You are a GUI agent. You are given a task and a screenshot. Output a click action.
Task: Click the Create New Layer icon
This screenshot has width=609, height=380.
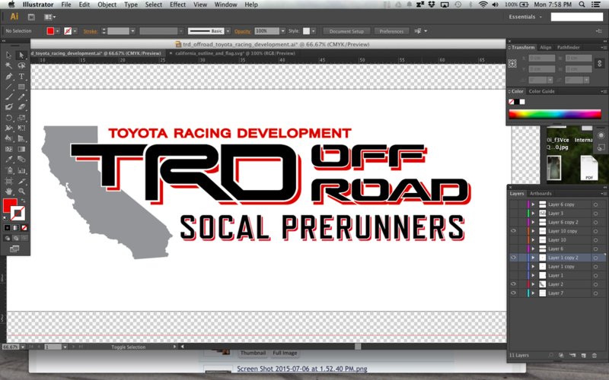(583, 355)
